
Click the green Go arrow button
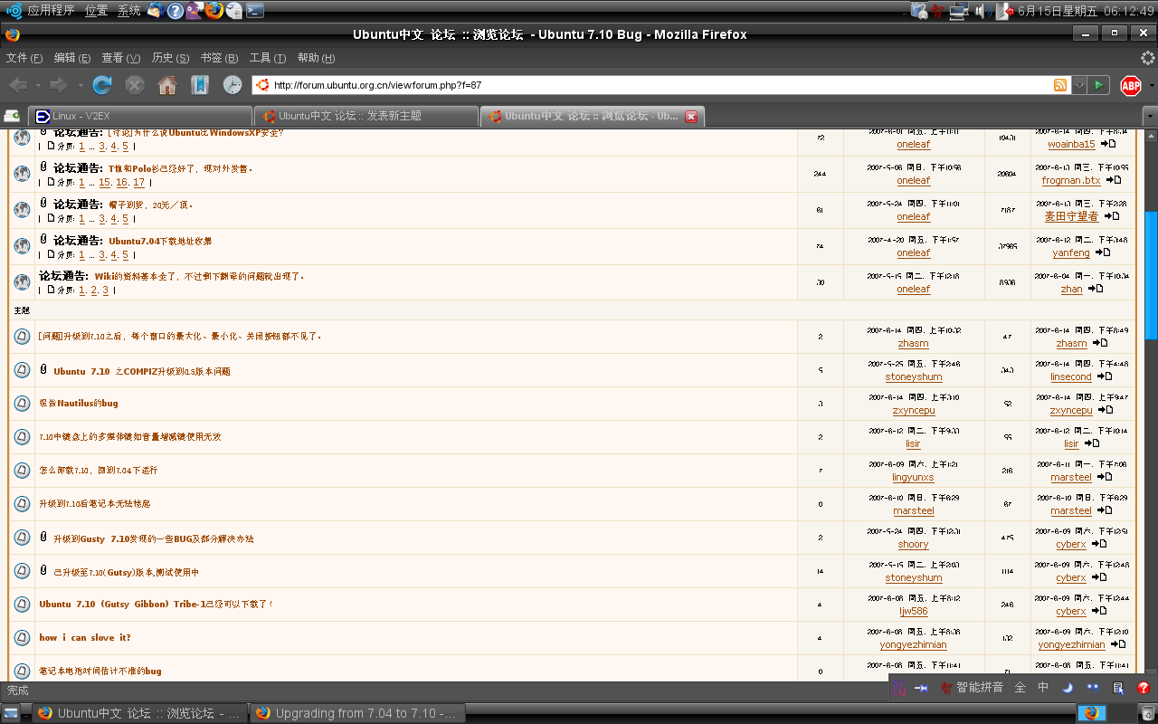(x=1099, y=85)
